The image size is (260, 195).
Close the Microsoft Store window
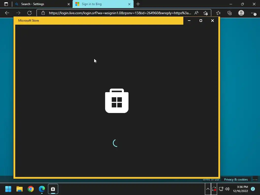coord(213,21)
